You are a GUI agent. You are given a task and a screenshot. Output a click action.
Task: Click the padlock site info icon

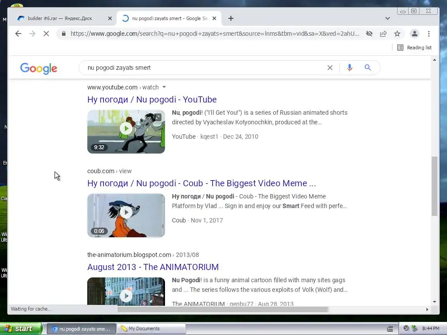64,34
